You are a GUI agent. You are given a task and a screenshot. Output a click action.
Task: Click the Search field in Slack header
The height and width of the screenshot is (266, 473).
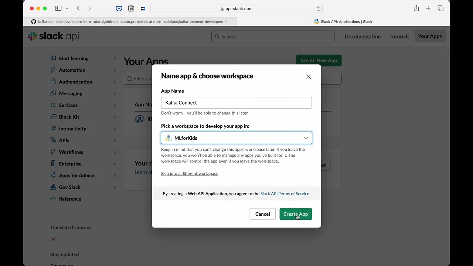coord(273,37)
